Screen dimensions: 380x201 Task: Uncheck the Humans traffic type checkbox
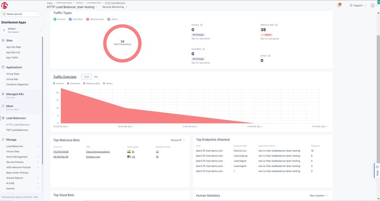click(55, 19)
